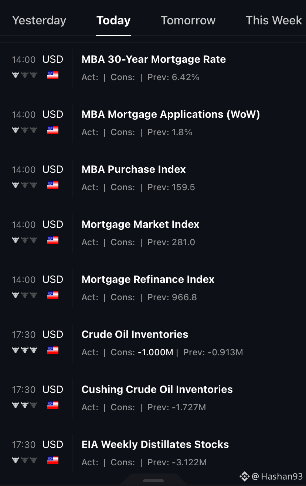Click US flag icon for MBA 30-Year Mortgage Rate
The height and width of the screenshot is (486, 306).
(x=53, y=75)
